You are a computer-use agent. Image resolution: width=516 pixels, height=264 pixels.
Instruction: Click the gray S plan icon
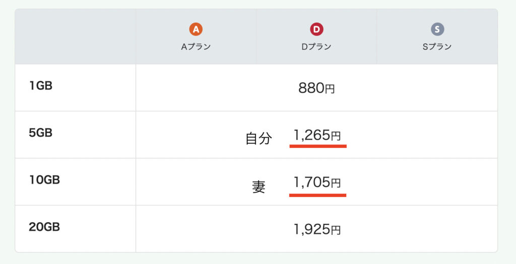(437, 30)
